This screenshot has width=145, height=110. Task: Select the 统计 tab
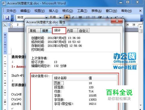pos(59,31)
